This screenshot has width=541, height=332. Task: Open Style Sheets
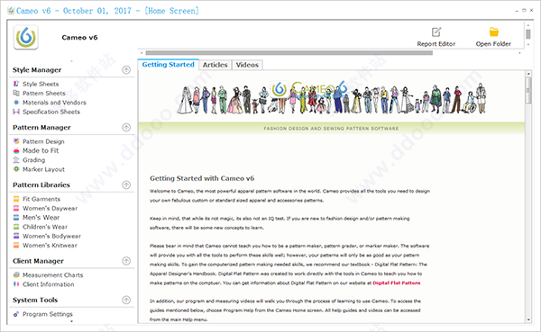click(41, 84)
